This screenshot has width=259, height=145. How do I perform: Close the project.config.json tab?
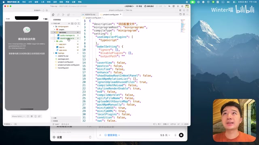121,14
